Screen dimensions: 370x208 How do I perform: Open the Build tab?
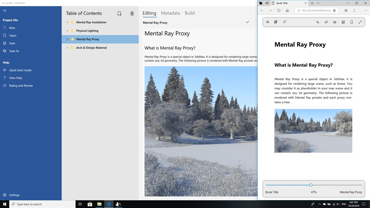(x=189, y=13)
